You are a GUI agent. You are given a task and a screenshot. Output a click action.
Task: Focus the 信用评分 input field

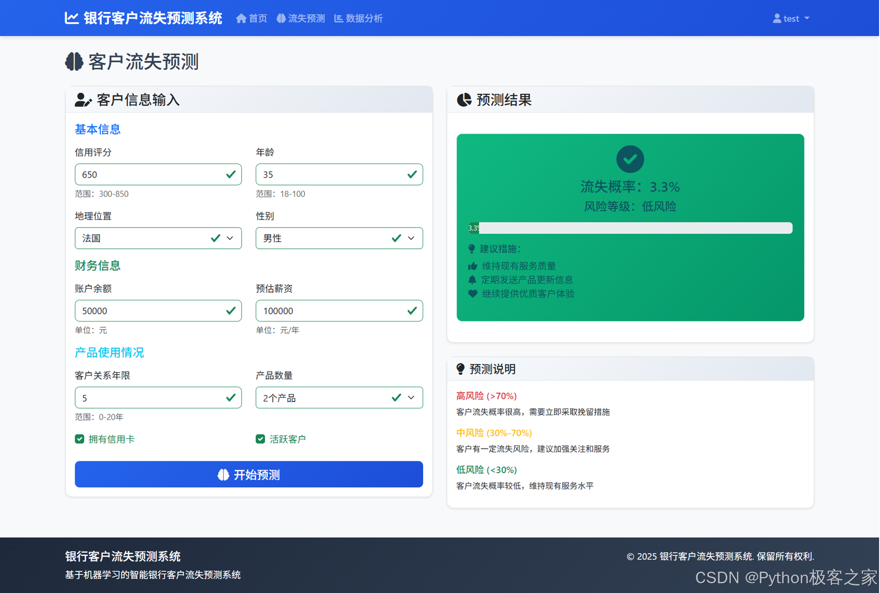151,174
